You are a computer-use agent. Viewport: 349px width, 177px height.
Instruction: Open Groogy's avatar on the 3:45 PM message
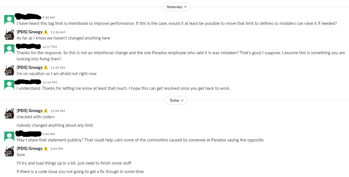tap(9, 151)
